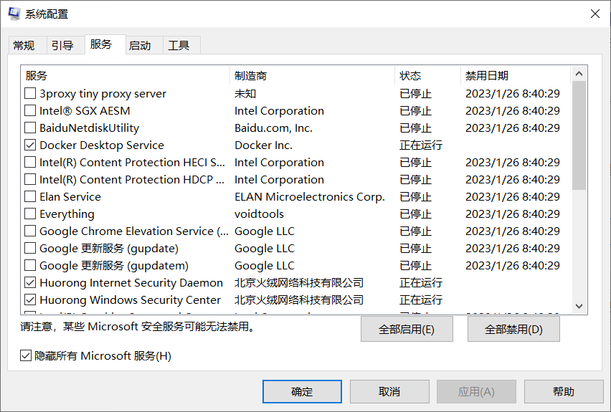Click 全部启用(E) button
The width and height of the screenshot is (611, 412).
click(x=407, y=329)
